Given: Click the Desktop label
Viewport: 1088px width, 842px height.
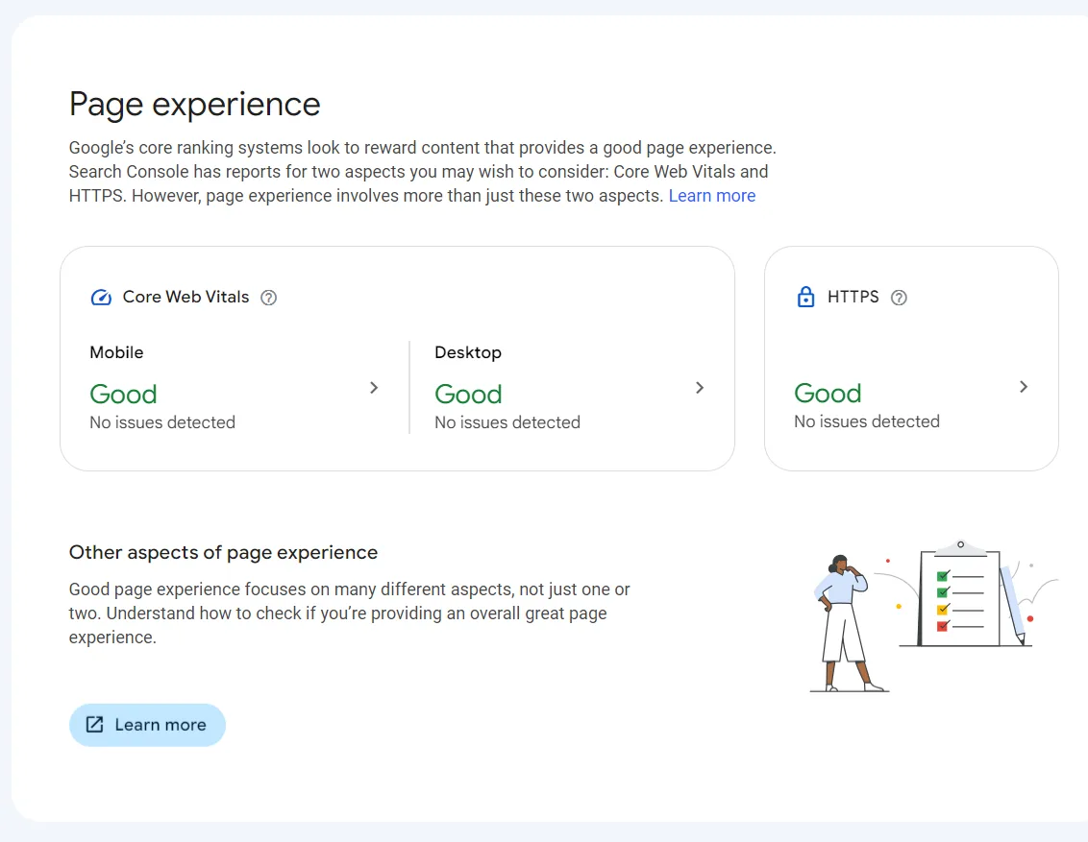Looking at the screenshot, I should [x=468, y=352].
